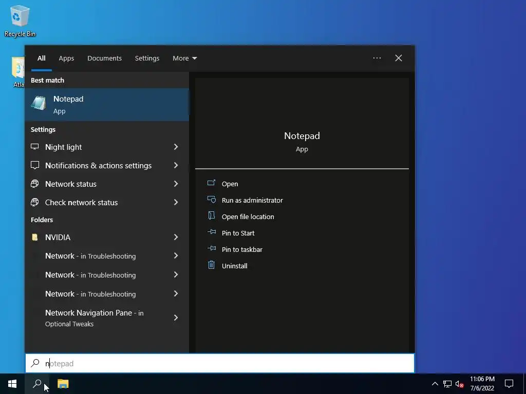The width and height of the screenshot is (526, 394).
Task: Show hidden system tray icons
Action: 435,384
